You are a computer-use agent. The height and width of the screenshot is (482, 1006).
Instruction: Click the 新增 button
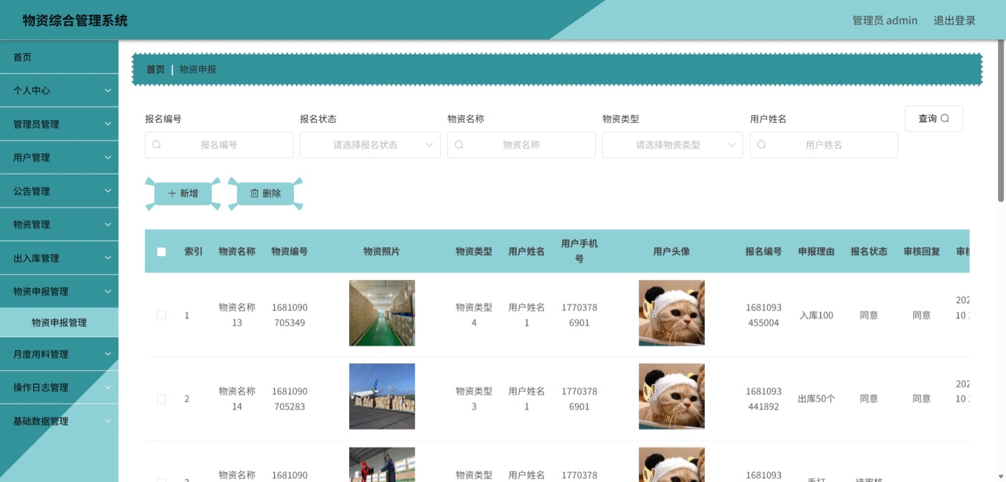(183, 194)
